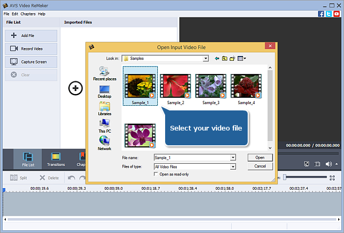Open the View Menu dropdown icon
The width and height of the screenshot is (344, 233).
pos(242,59)
